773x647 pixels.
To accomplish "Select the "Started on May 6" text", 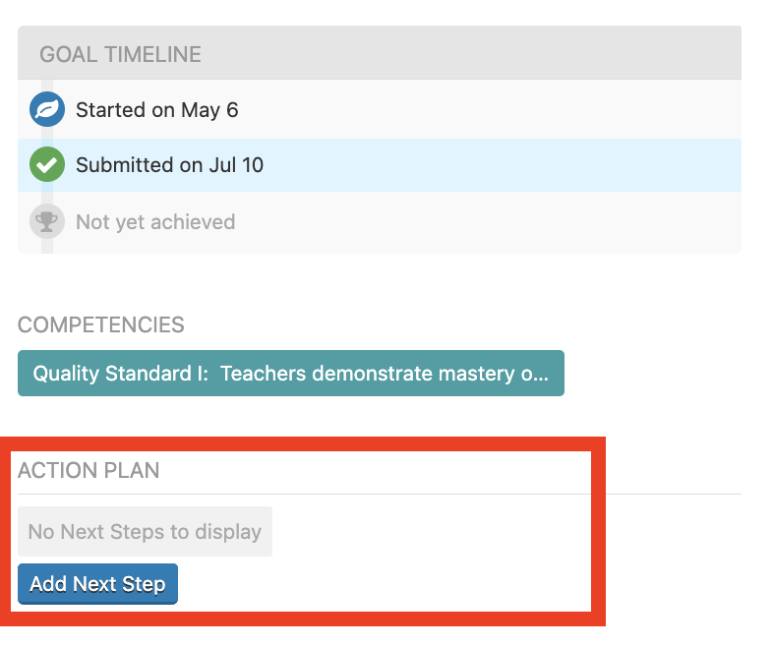I will 156,110.
